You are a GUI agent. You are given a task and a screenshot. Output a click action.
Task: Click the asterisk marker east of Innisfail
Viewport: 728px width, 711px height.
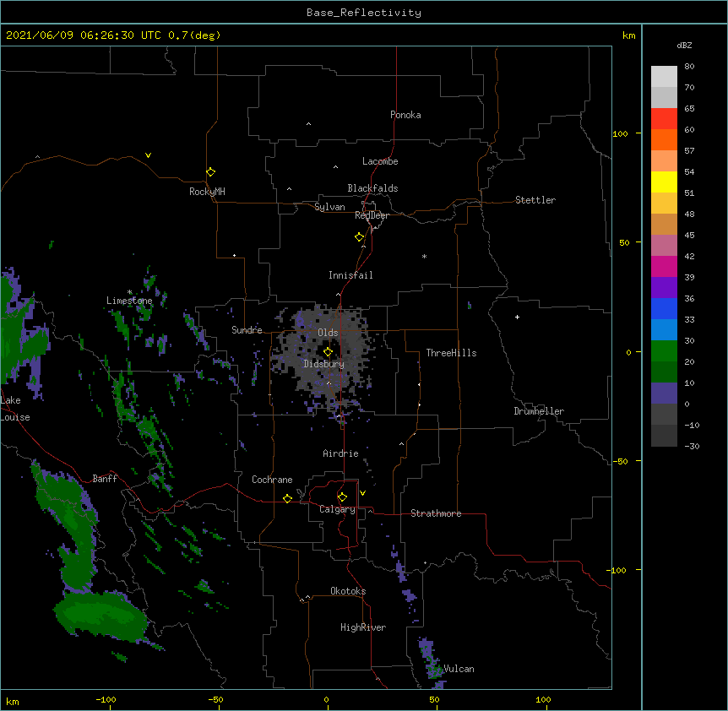click(x=424, y=256)
